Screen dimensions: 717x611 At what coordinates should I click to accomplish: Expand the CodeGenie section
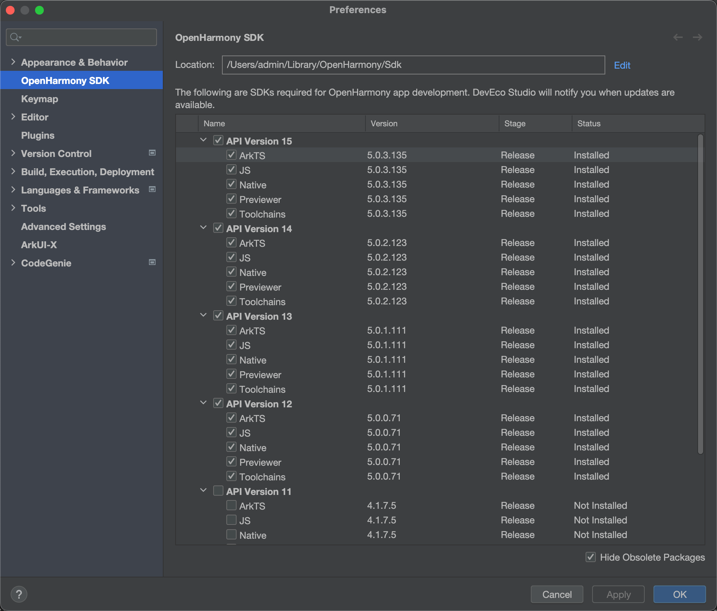pos(13,263)
